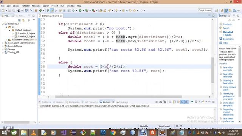
Task: Click the Debug bug icon in toolbar
Action: tap(73, 11)
